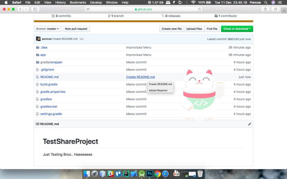Click the battery 100% indicator
Image resolution: width=287 pixels, height=179 pixels.
205,2
